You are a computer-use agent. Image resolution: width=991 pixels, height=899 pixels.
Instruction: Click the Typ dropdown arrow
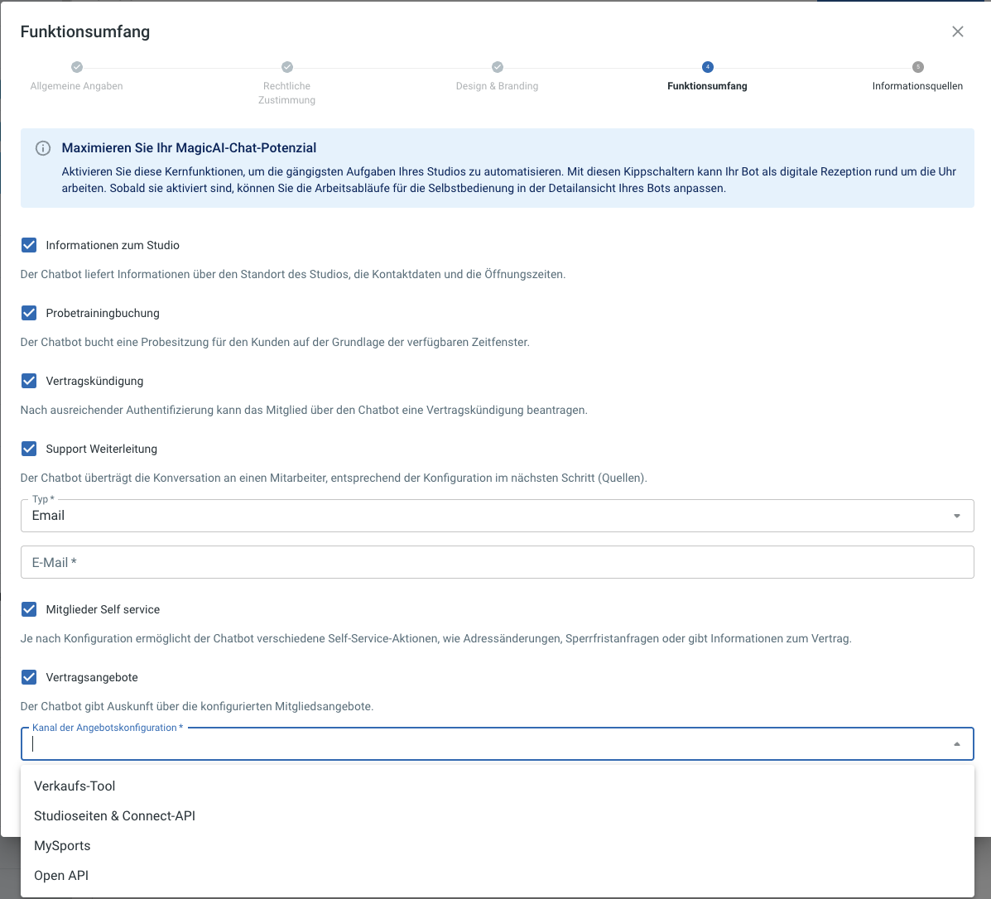(x=957, y=517)
